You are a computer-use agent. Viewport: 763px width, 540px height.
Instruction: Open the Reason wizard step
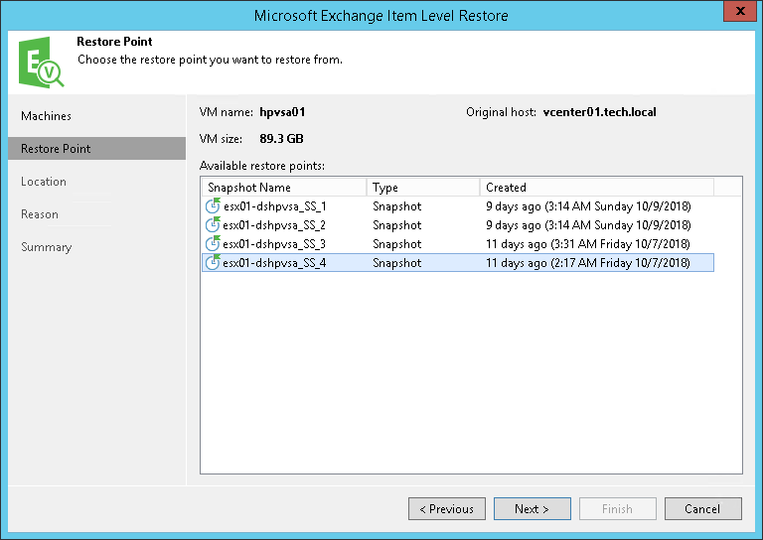pyautogui.click(x=40, y=214)
